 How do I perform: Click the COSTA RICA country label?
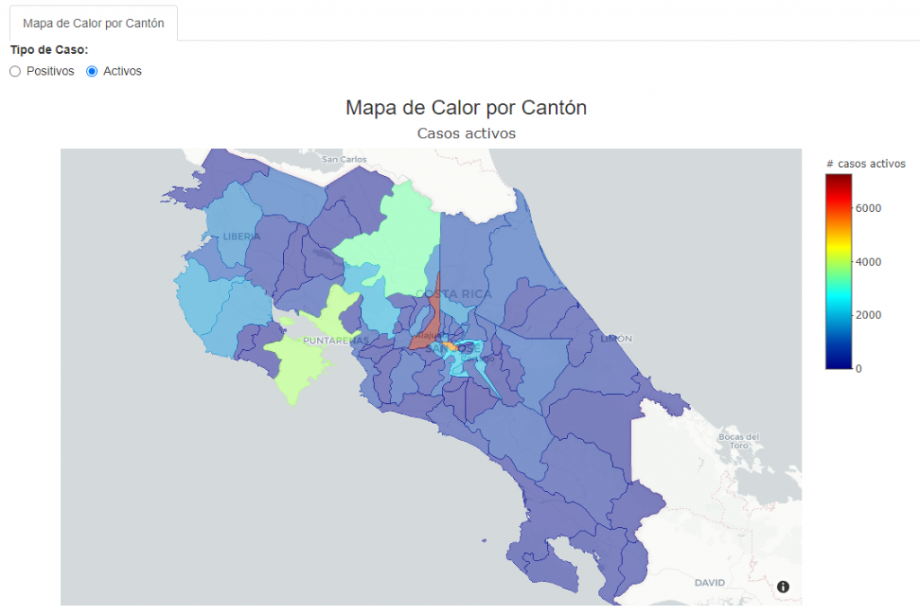coord(454,294)
